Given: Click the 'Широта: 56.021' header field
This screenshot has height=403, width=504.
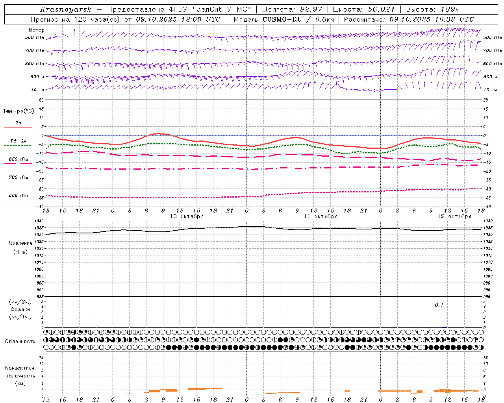Looking at the screenshot, I should (x=364, y=9).
